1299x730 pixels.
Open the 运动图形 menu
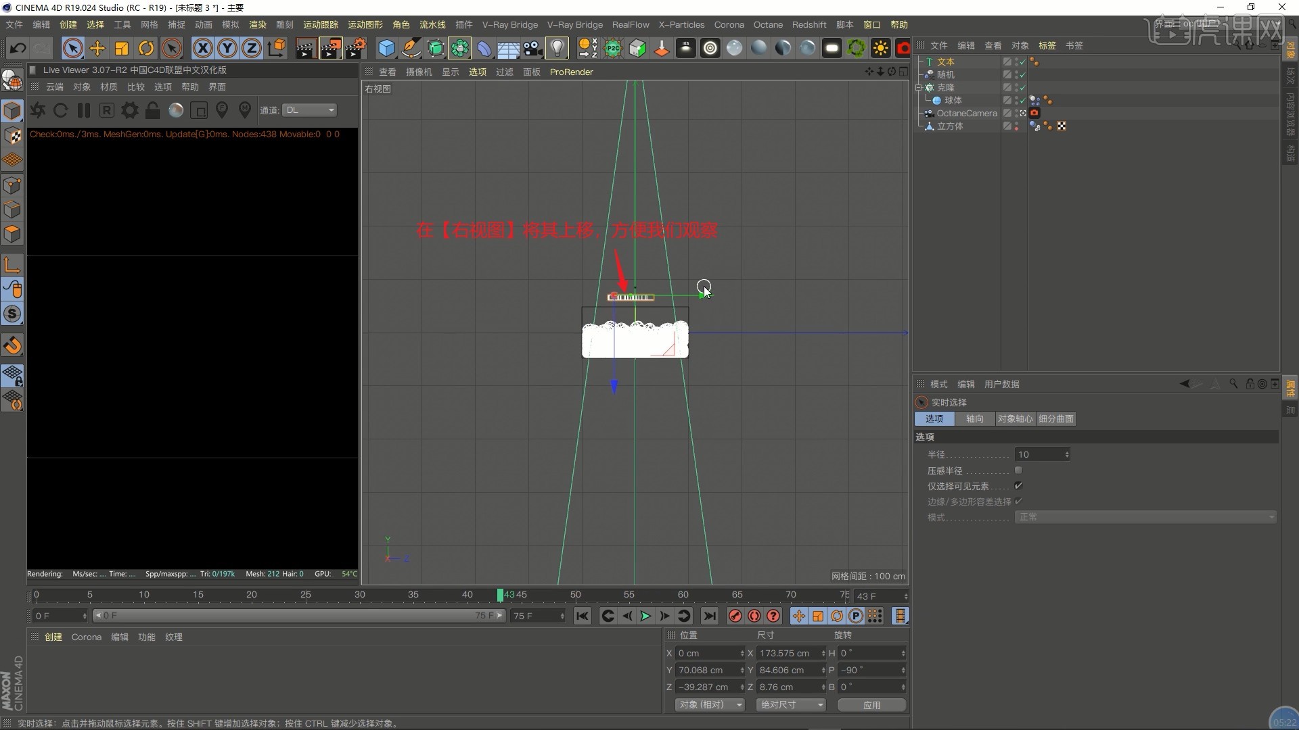click(x=365, y=24)
